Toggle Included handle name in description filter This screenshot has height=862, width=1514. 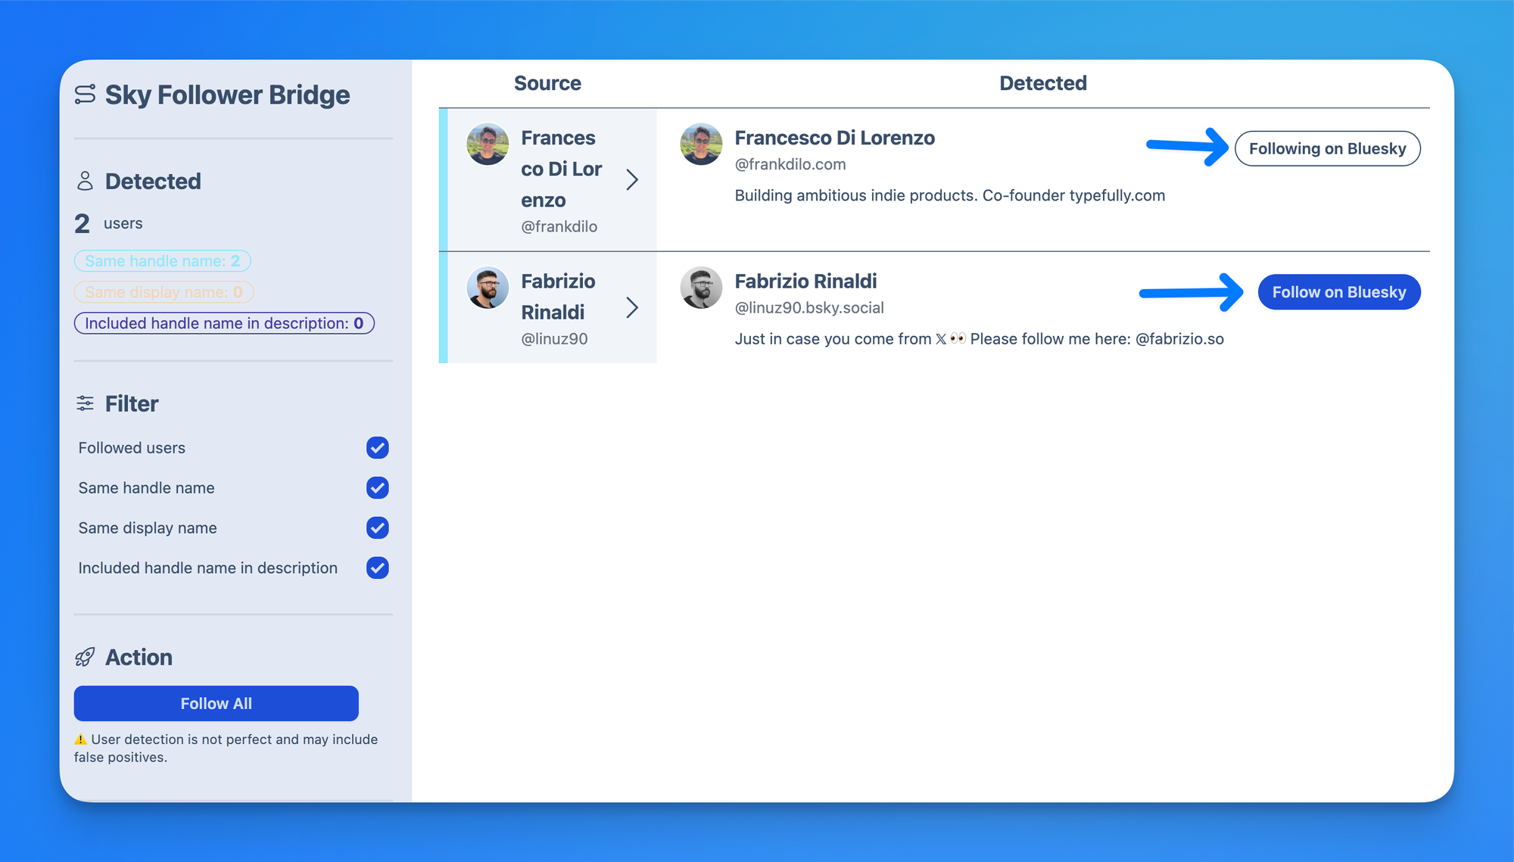click(377, 568)
